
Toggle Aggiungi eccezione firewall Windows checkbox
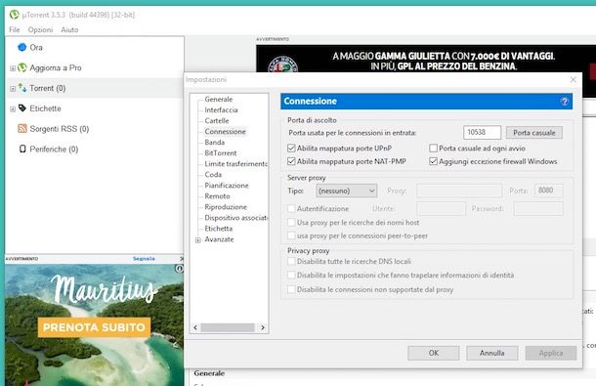point(433,161)
